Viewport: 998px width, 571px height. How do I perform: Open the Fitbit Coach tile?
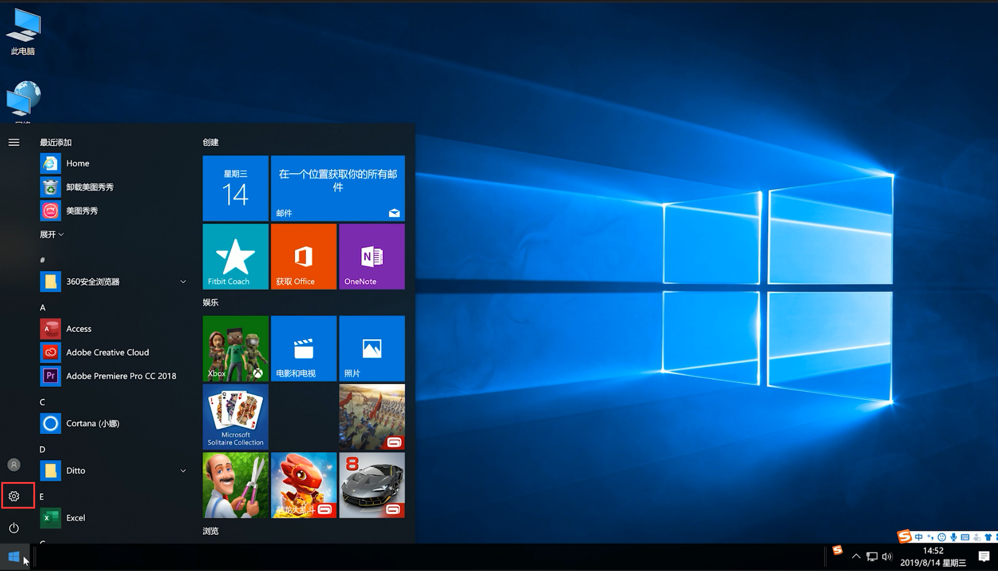click(x=235, y=257)
